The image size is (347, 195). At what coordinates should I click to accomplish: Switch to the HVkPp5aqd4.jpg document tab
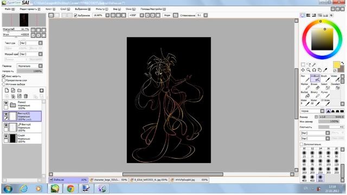190,180
